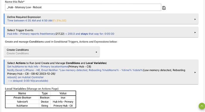Select the 'Private Boolean' variable name cell

[x=22, y=98]
